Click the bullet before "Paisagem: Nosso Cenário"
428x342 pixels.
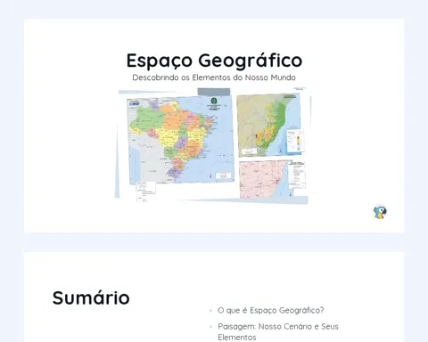pos(210,327)
